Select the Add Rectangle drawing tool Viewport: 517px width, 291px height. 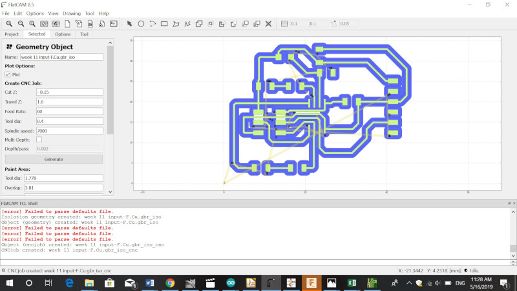pos(164,24)
